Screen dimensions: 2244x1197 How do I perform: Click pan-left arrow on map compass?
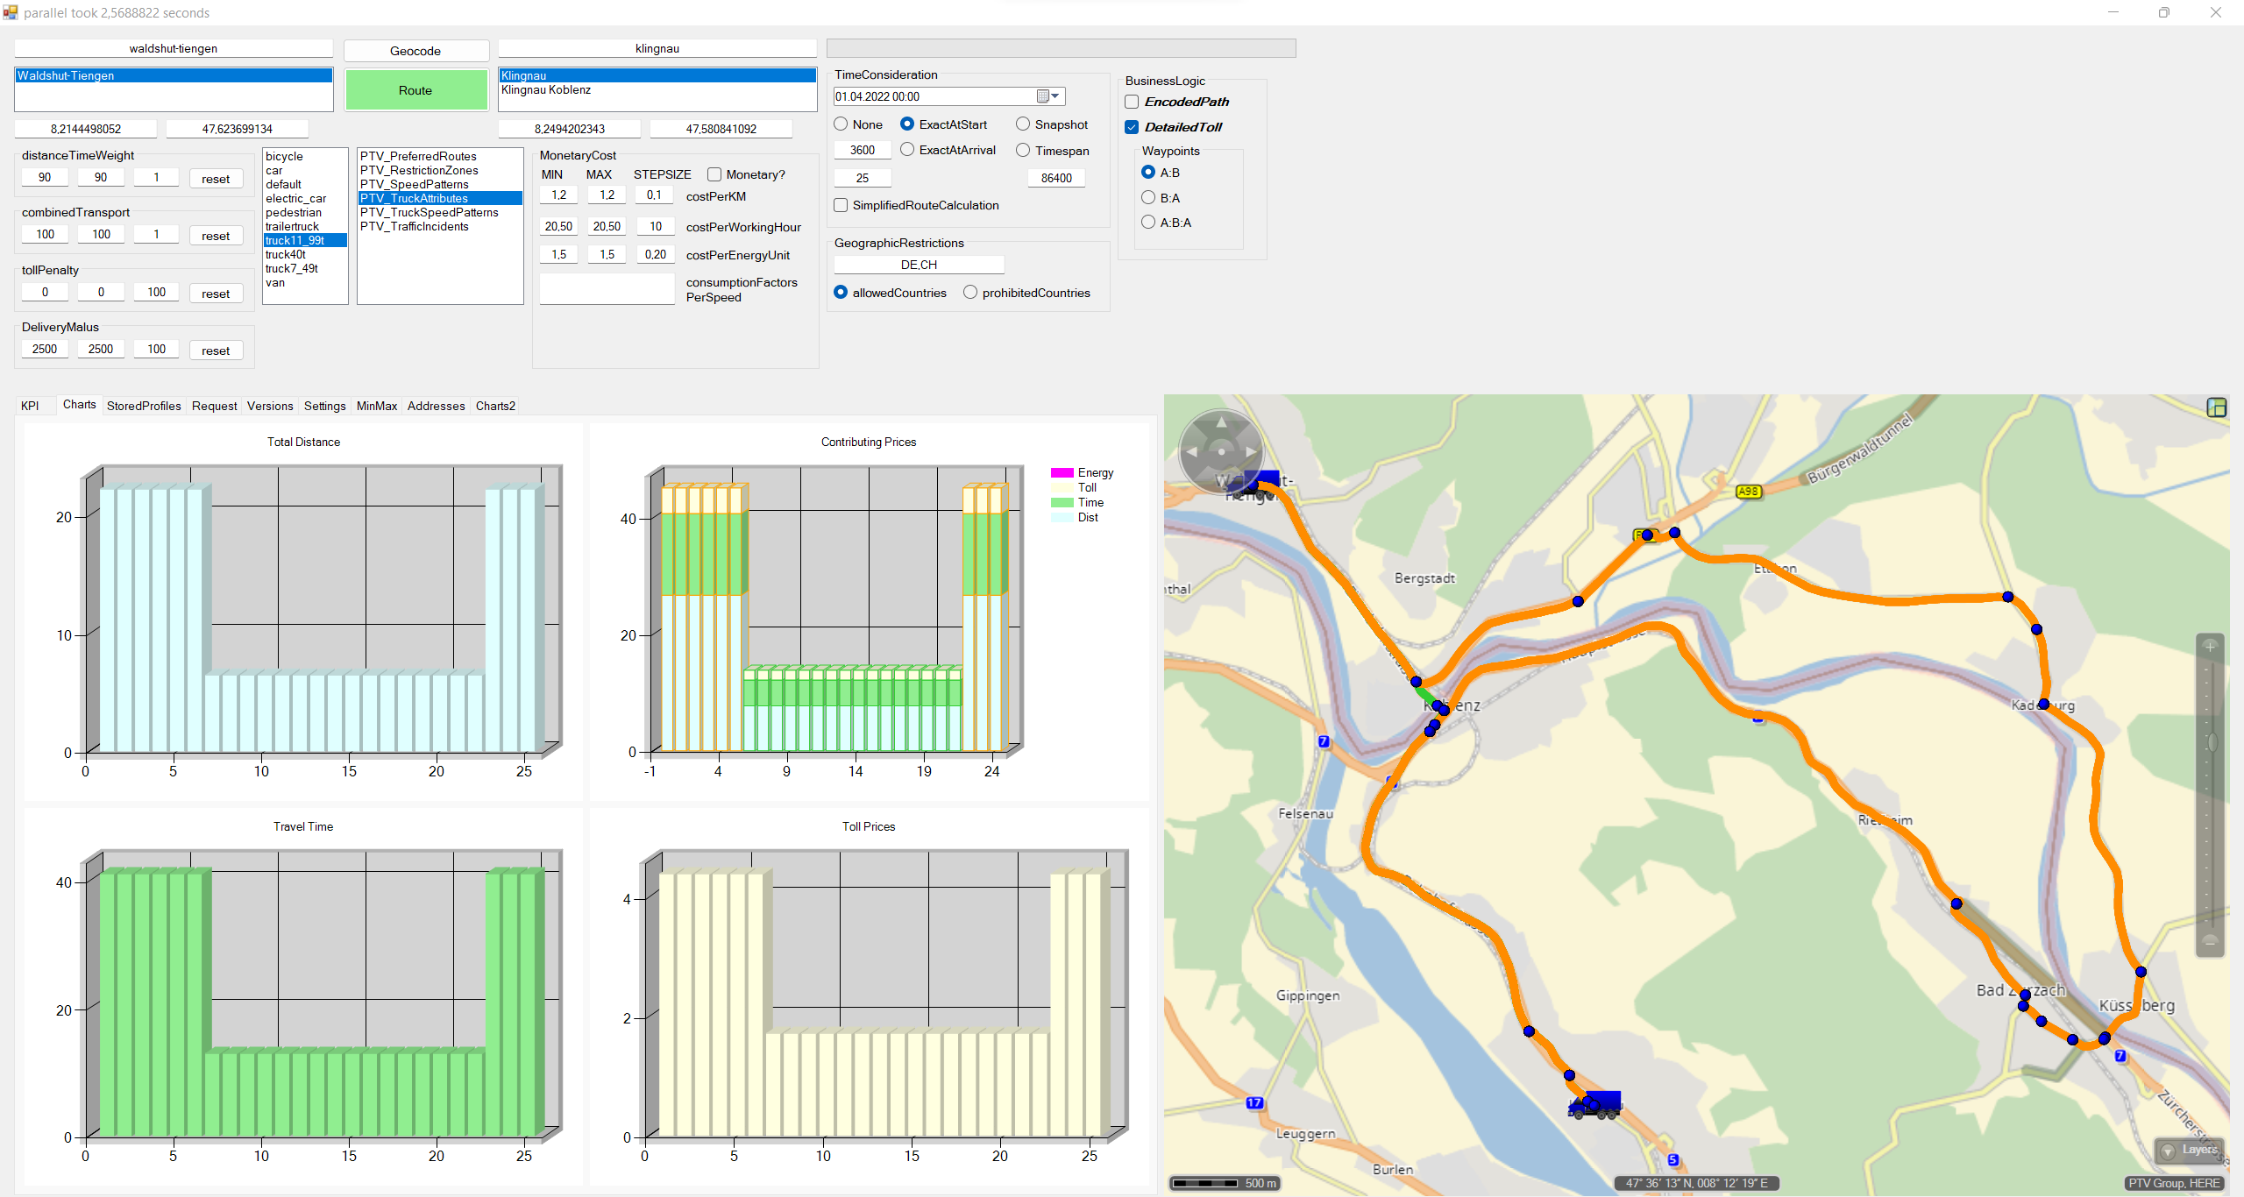click(x=1190, y=452)
